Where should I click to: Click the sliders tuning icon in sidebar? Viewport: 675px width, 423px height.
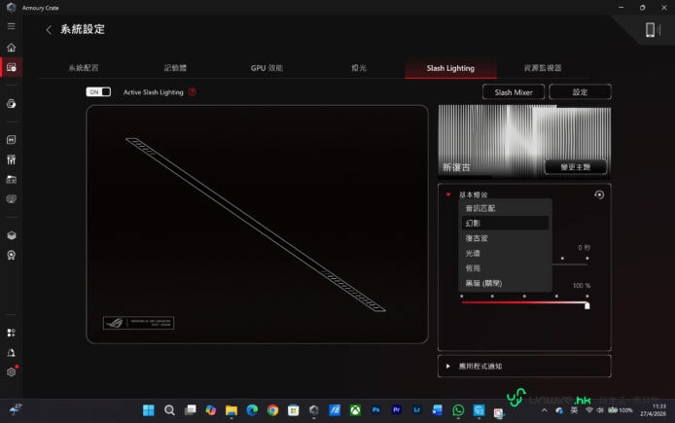[x=12, y=159]
